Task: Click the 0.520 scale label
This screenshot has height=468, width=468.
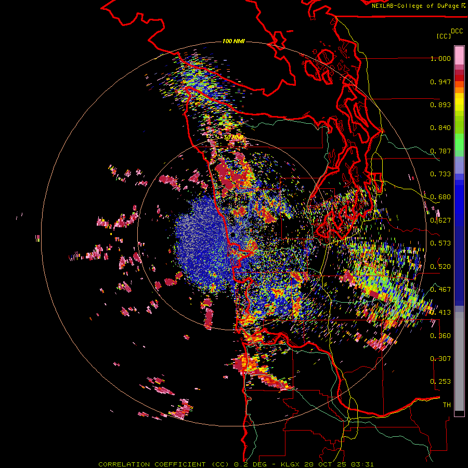Action: click(440, 267)
